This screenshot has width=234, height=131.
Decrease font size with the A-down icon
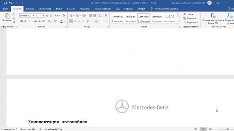(51, 16)
